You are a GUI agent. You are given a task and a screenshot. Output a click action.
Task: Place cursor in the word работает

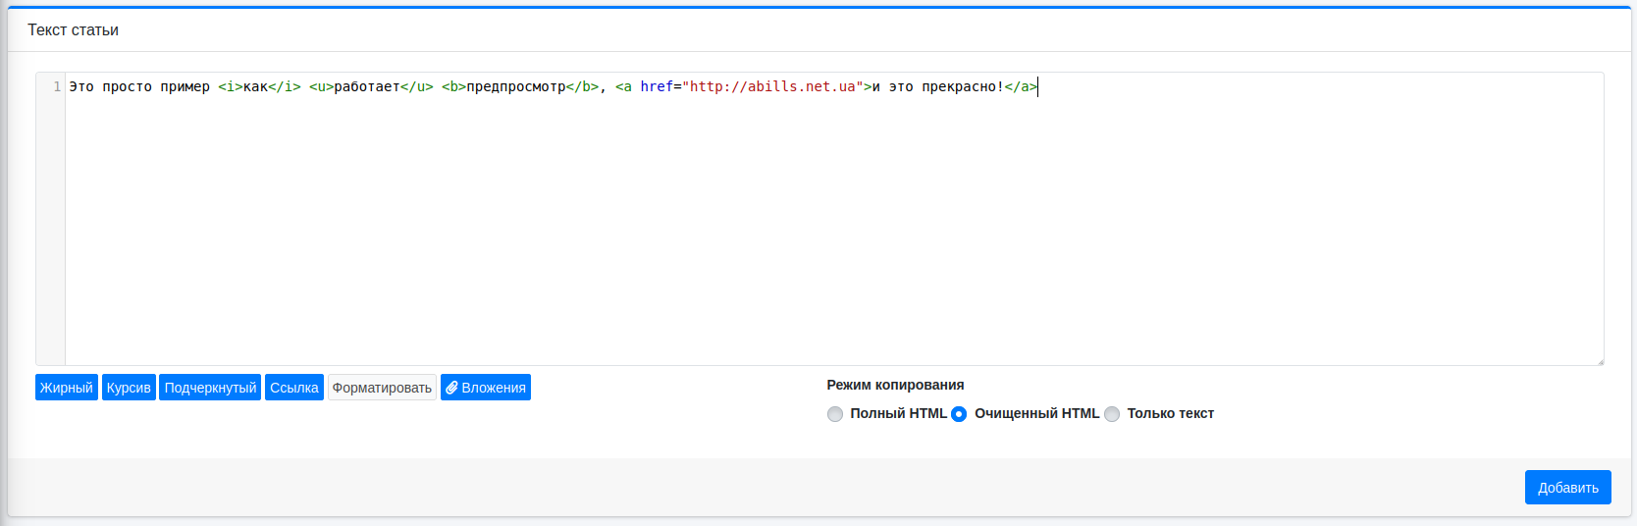click(366, 86)
